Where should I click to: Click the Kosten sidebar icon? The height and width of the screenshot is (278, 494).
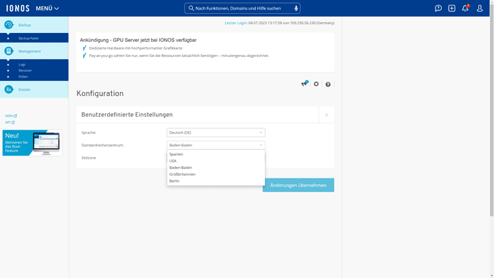click(x=9, y=89)
